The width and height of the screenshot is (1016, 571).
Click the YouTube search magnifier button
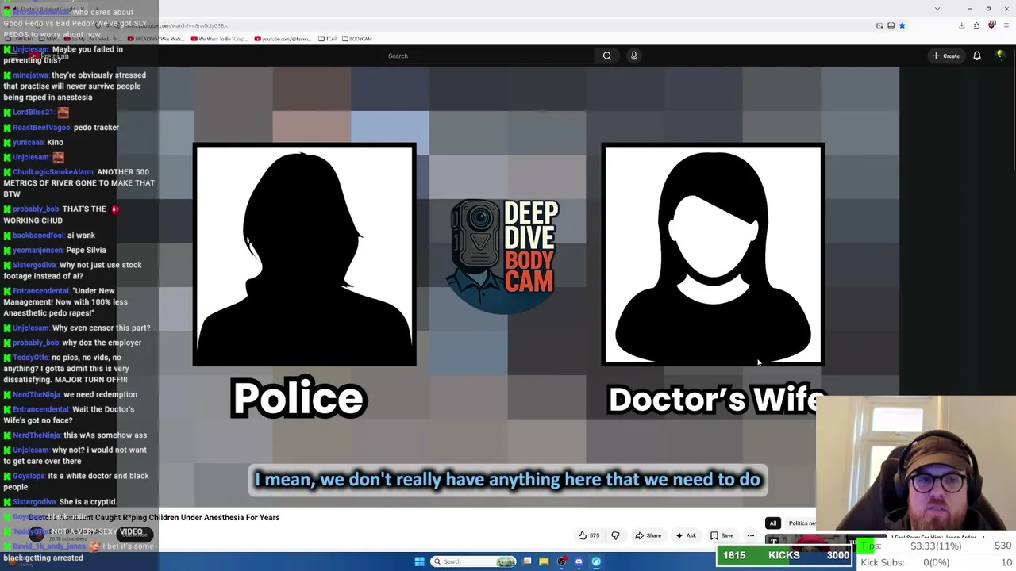coord(606,56)
